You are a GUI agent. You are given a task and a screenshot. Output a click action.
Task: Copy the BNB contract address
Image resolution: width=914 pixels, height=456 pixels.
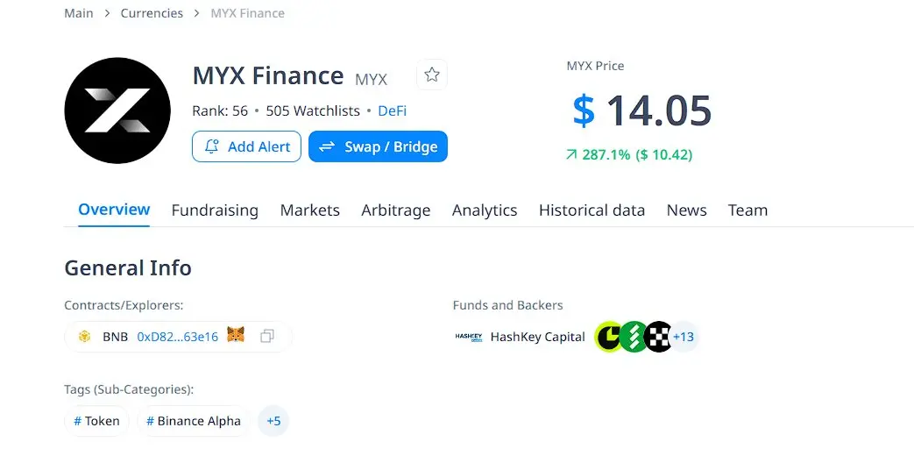pos(267,337)
